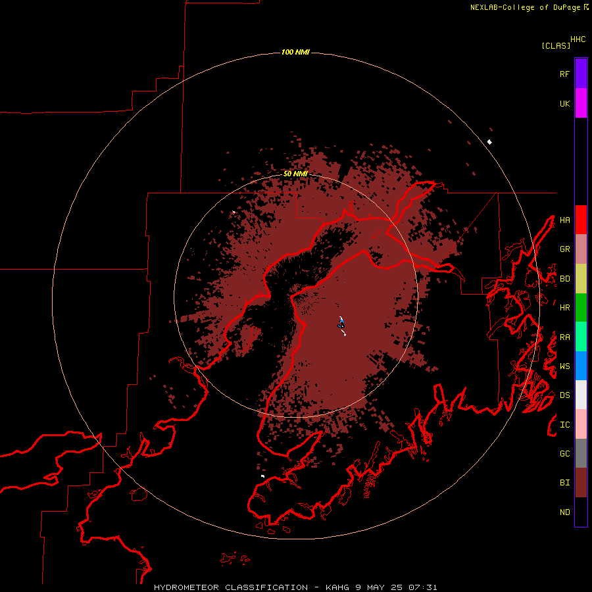Click the "GC" legend label
The width and height of the screenshot is (592, 592).
point(565,454)
